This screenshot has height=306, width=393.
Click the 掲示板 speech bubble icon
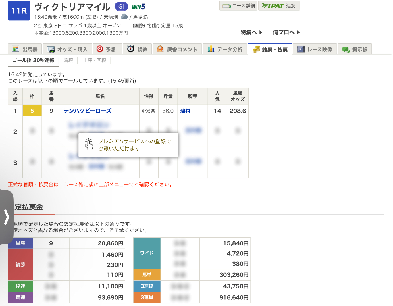pos(346,49)
